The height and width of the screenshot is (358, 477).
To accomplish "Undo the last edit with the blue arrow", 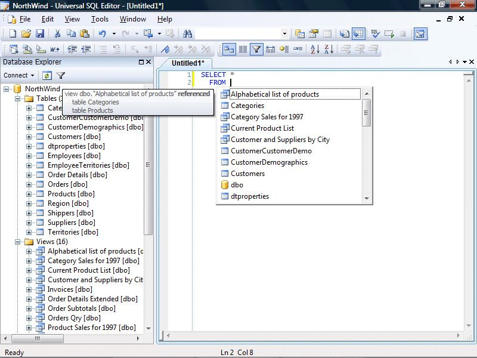I will point(102,33).
